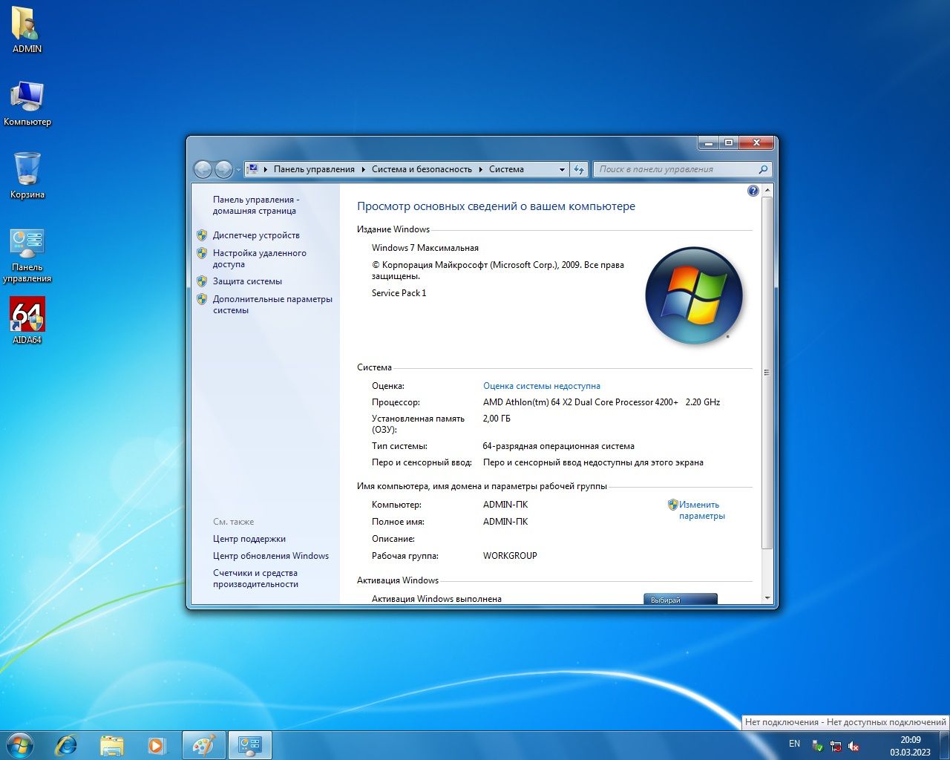Click the EN language indicator in tray
This screenshot has width=950, height=760.
pos(794,744)
